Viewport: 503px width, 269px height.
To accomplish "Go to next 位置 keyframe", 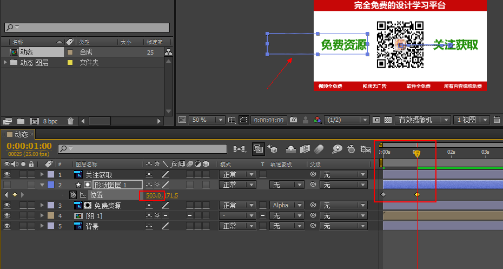I will 22,195.
